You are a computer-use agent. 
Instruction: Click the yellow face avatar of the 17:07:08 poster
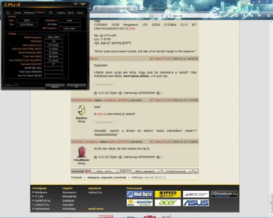[81, 110]
